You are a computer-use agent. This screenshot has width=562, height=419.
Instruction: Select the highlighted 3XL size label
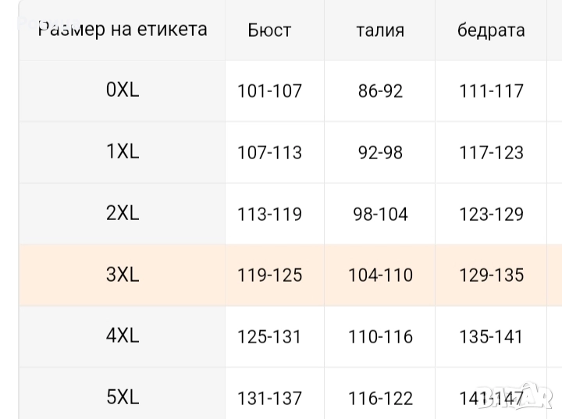pos(123,275)
